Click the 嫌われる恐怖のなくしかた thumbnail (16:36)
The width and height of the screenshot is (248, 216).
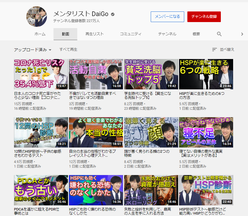(96, 190)
